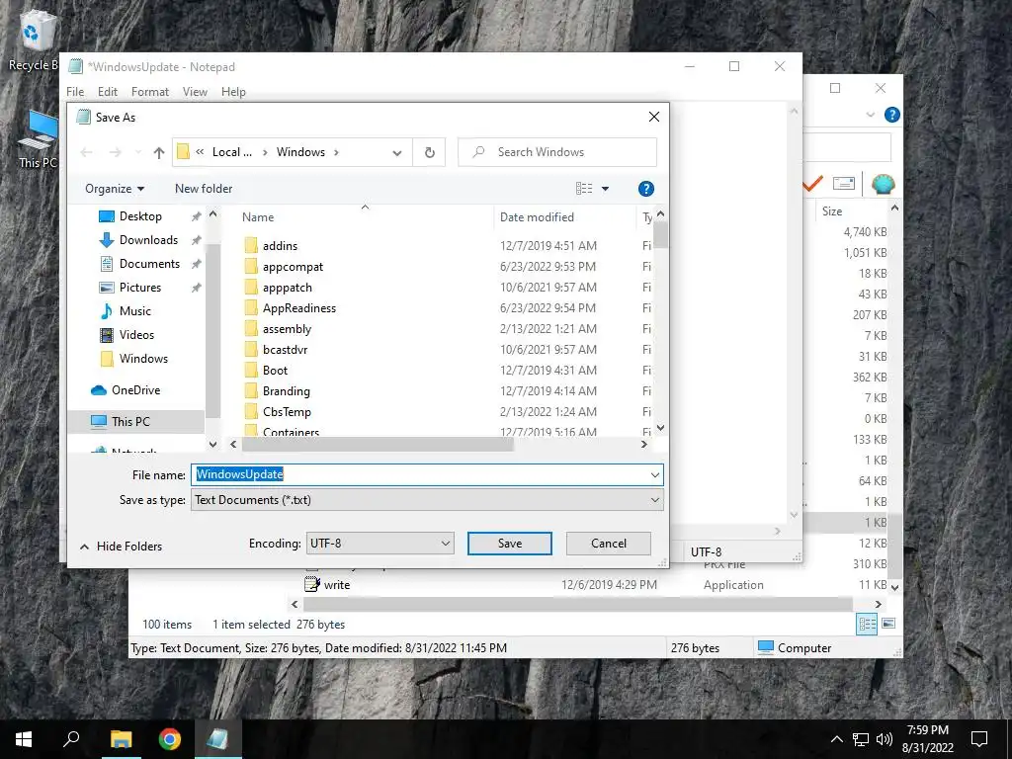Screen dimensions: 1012x759
Task: Click the orange checkmark icon in Explorer window
Action: click(x=812, y=184)
